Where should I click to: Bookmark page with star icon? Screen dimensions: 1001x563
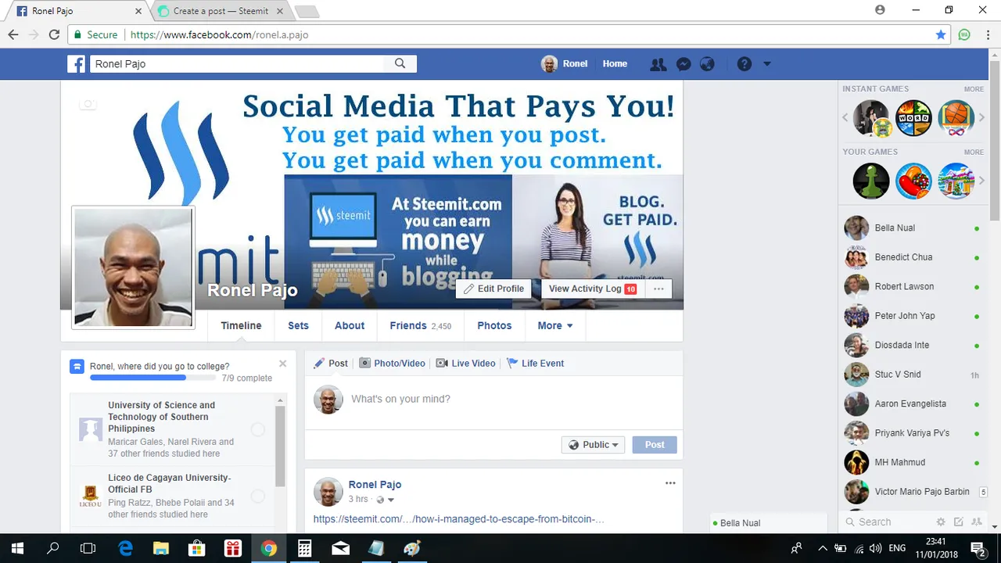(x=941, y=34)
